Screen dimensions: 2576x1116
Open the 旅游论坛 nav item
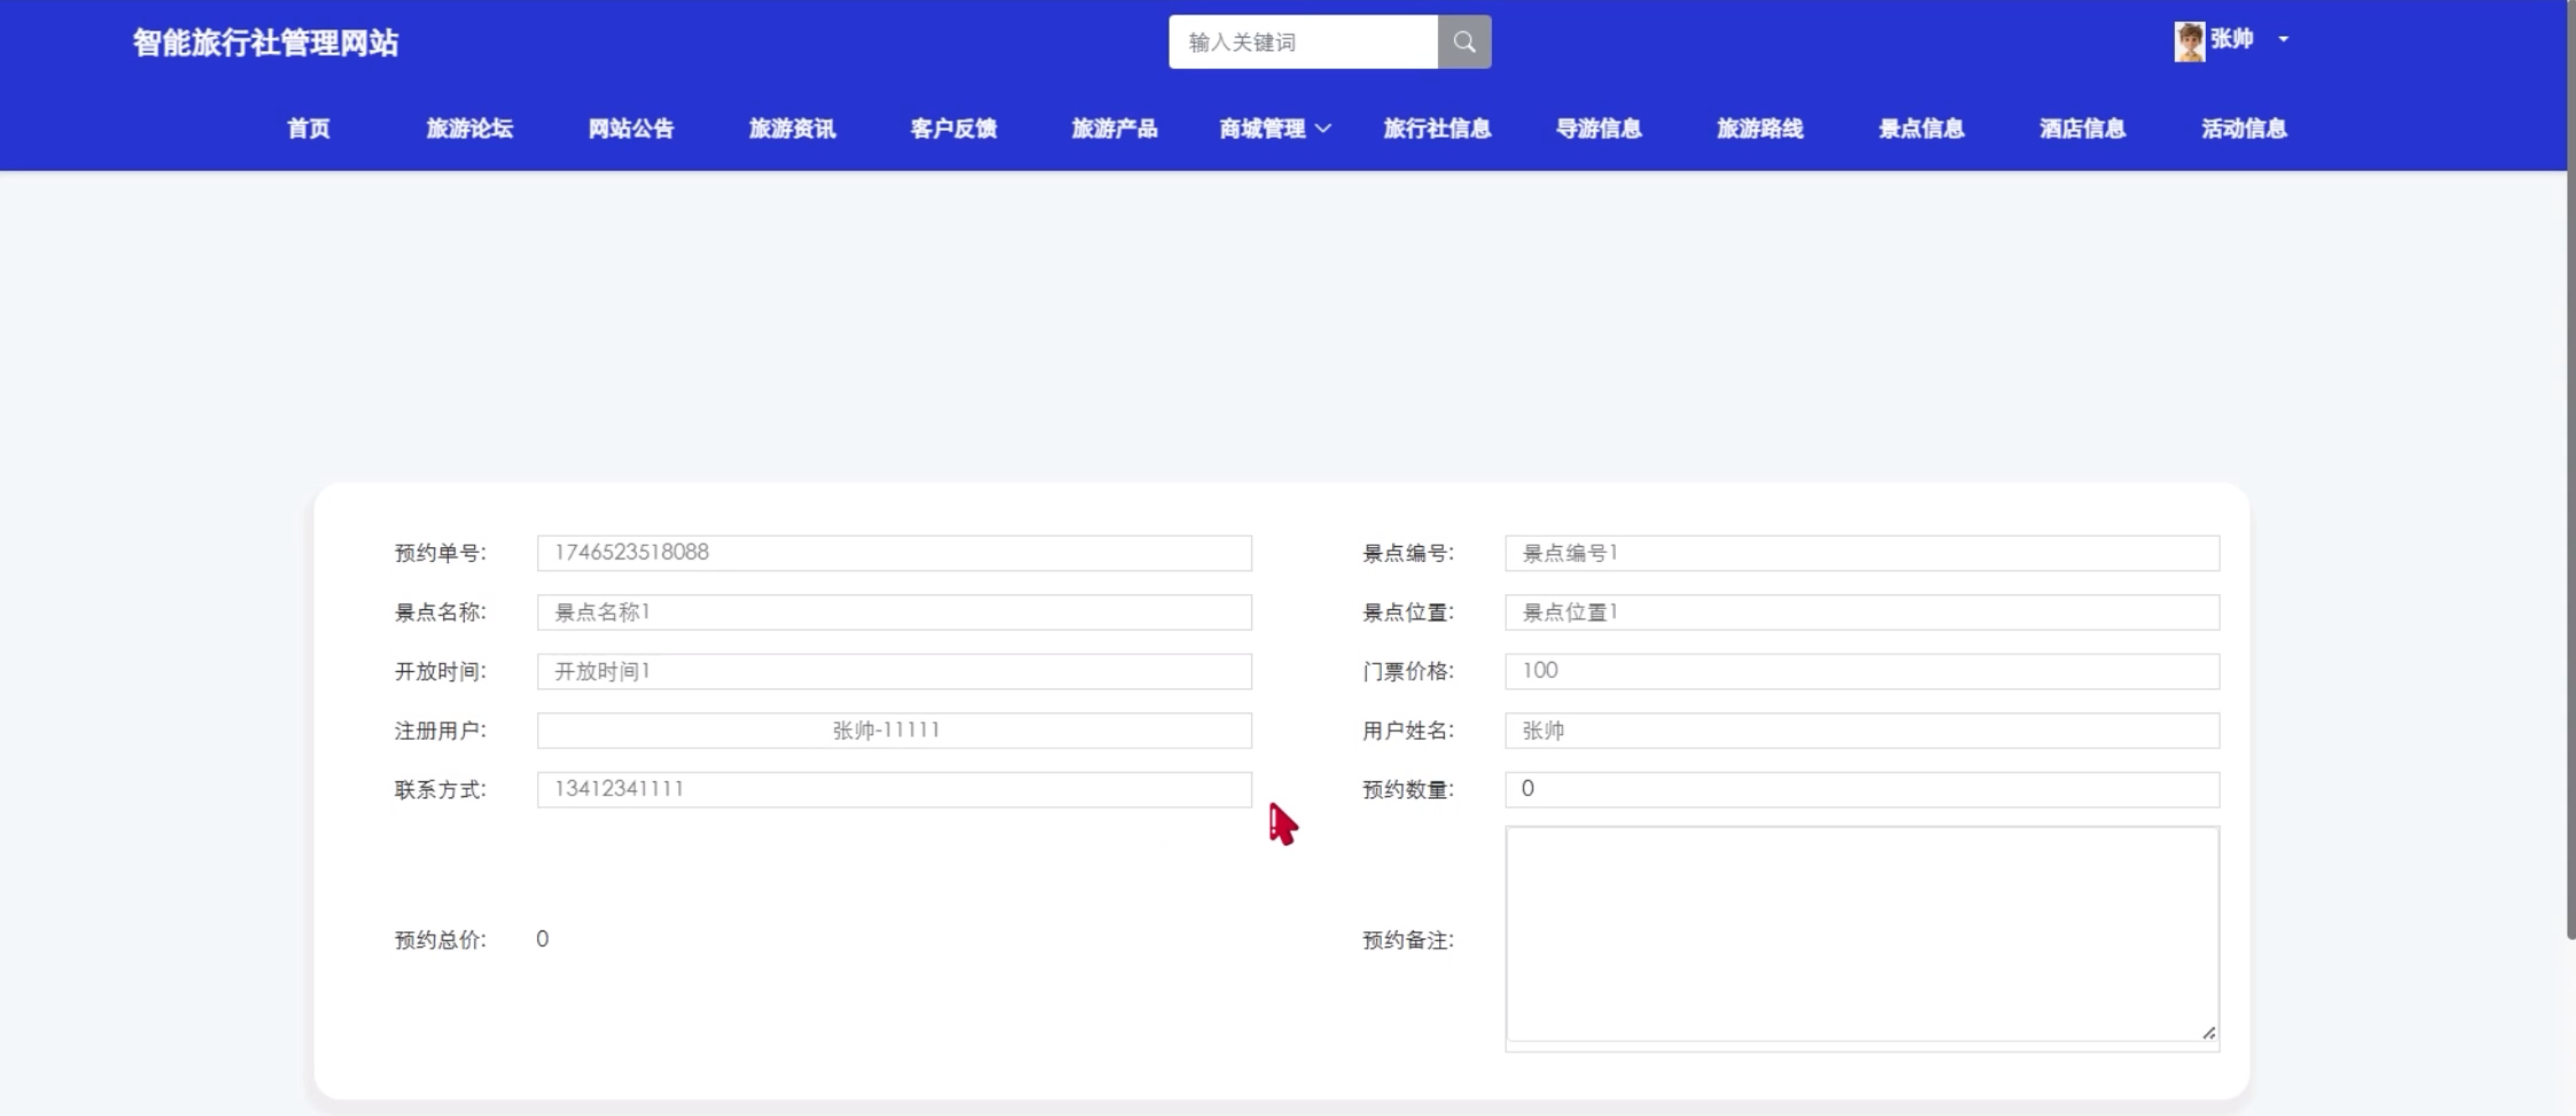pos(469,129)
